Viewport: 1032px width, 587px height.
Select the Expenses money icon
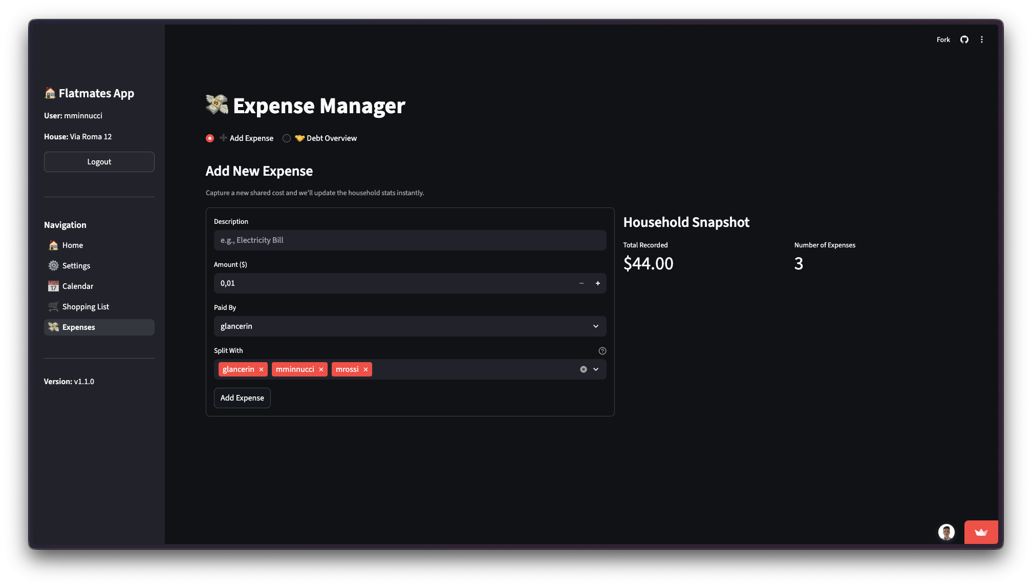[x=53, y=327]
